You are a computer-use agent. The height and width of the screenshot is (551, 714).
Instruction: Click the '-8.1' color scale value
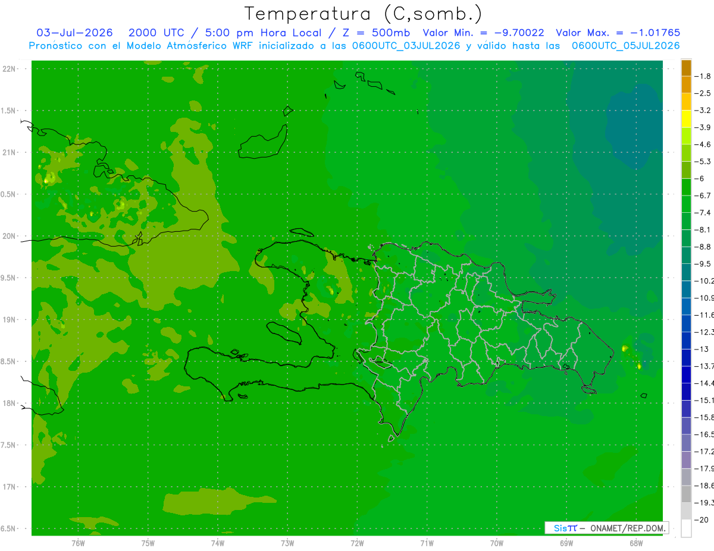click(703, 229)
